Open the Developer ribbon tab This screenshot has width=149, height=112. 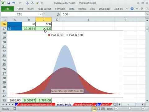[105, 9]
